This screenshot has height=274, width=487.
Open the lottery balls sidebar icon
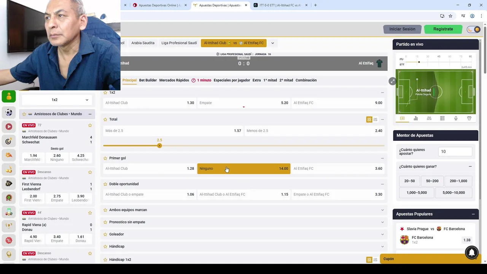pyautogui.click(x=9, y=212)
